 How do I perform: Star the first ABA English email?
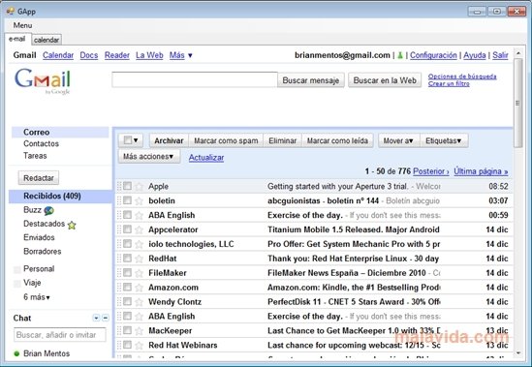139,215
